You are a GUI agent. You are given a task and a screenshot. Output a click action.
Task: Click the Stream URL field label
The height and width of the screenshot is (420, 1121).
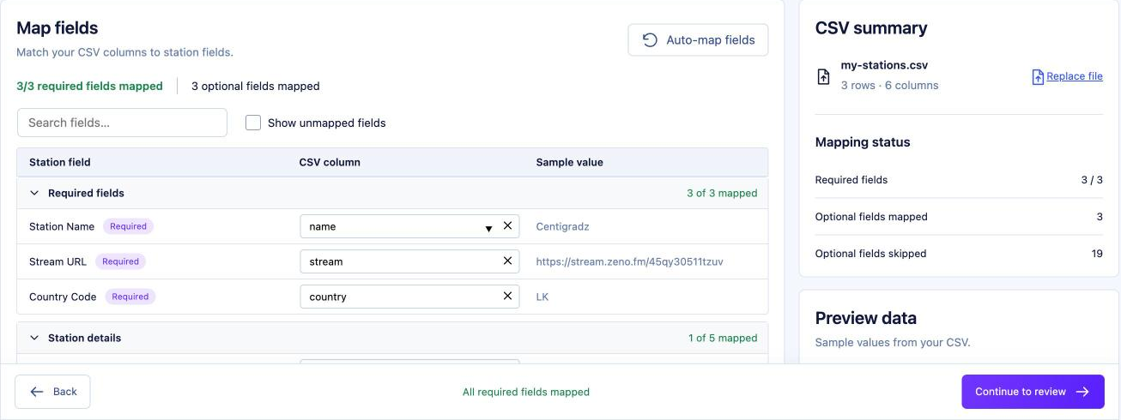point(58,261)
